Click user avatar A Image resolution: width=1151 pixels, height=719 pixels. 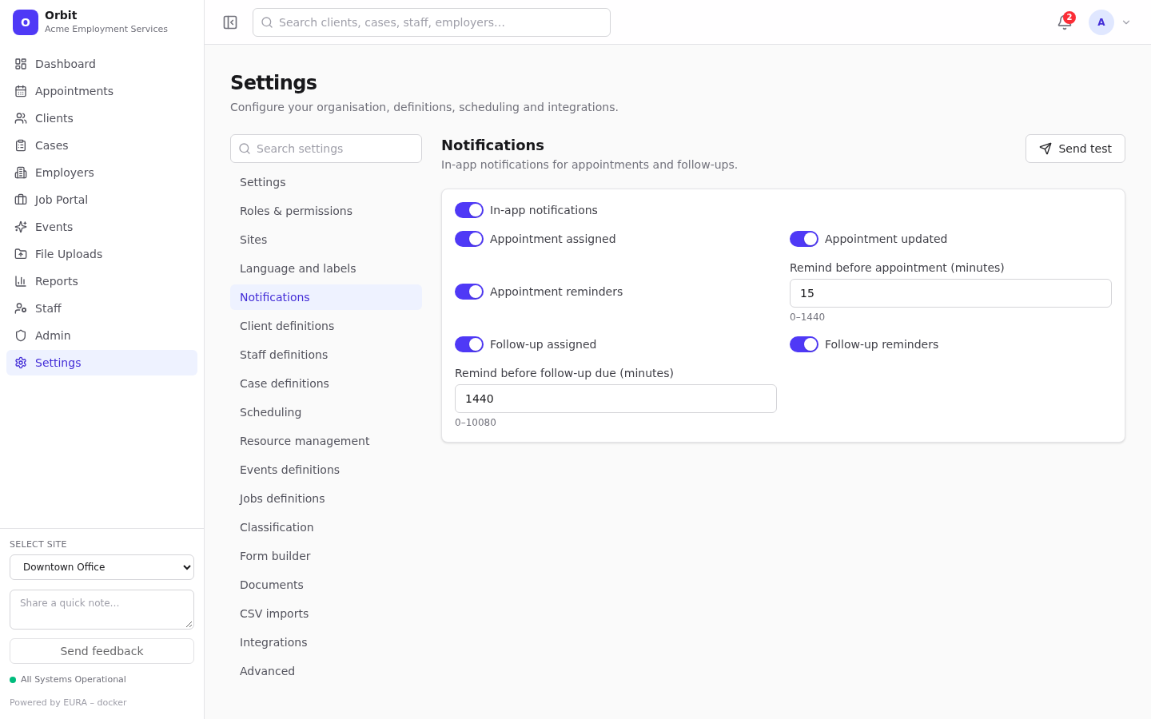click(x=1101, y=22)
